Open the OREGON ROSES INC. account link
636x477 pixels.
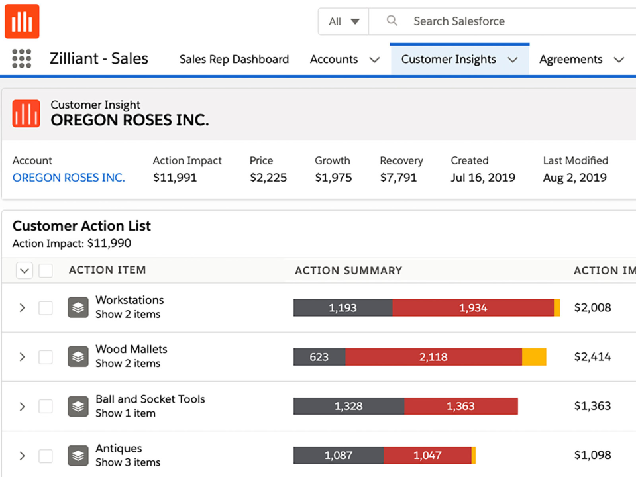click(69, 178)
